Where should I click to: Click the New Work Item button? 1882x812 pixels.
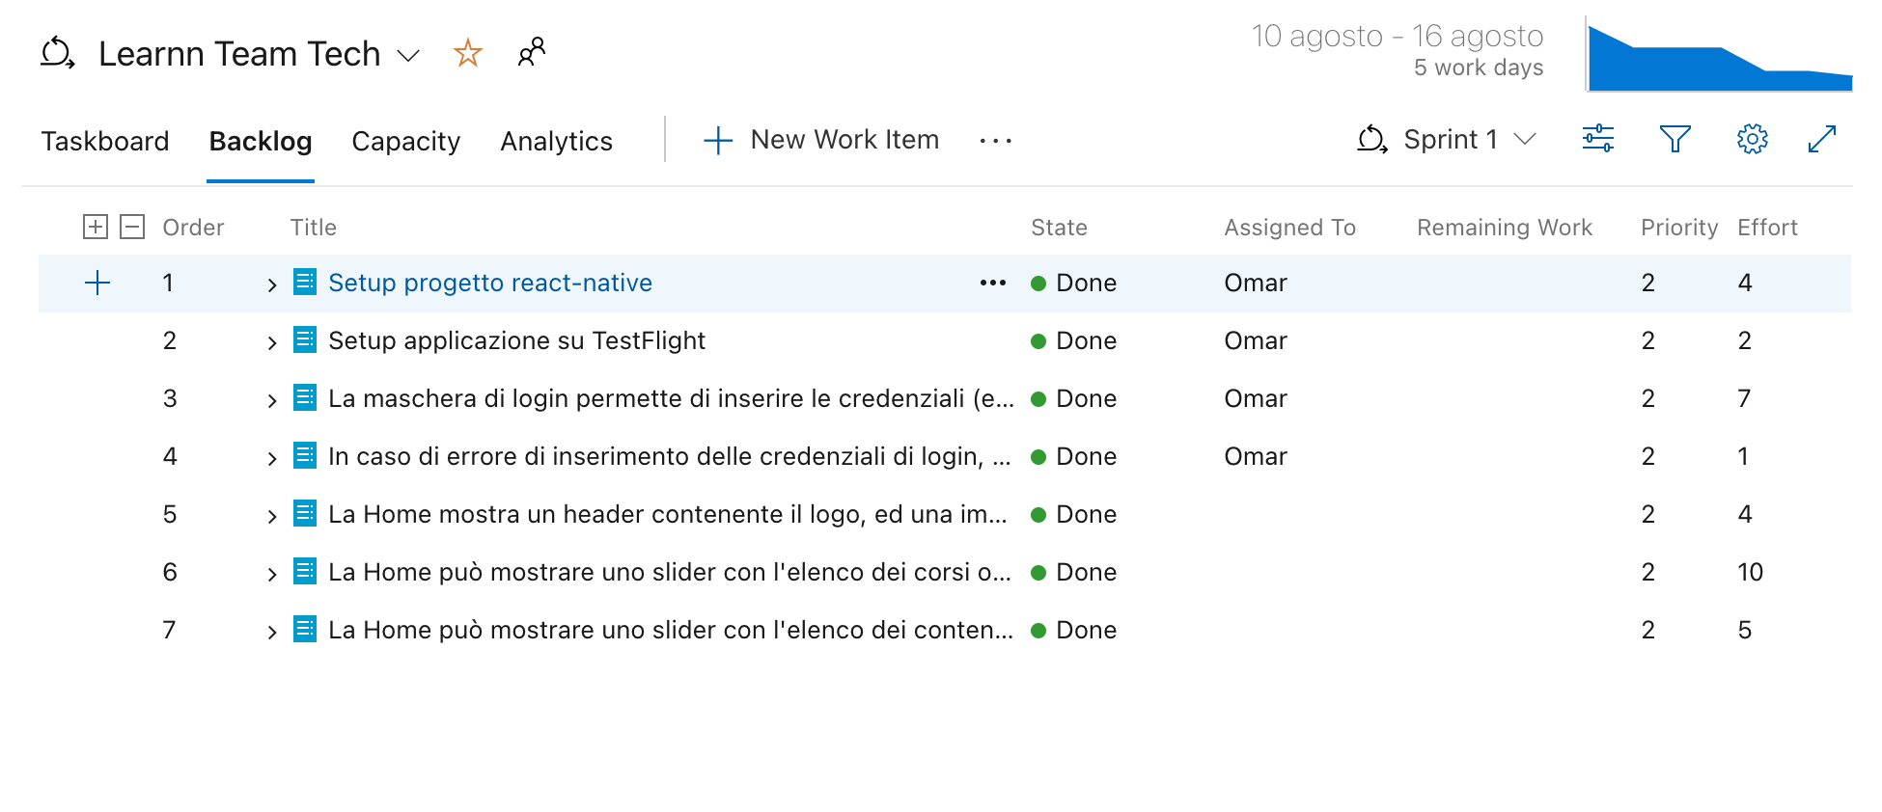tap(821, 140)
